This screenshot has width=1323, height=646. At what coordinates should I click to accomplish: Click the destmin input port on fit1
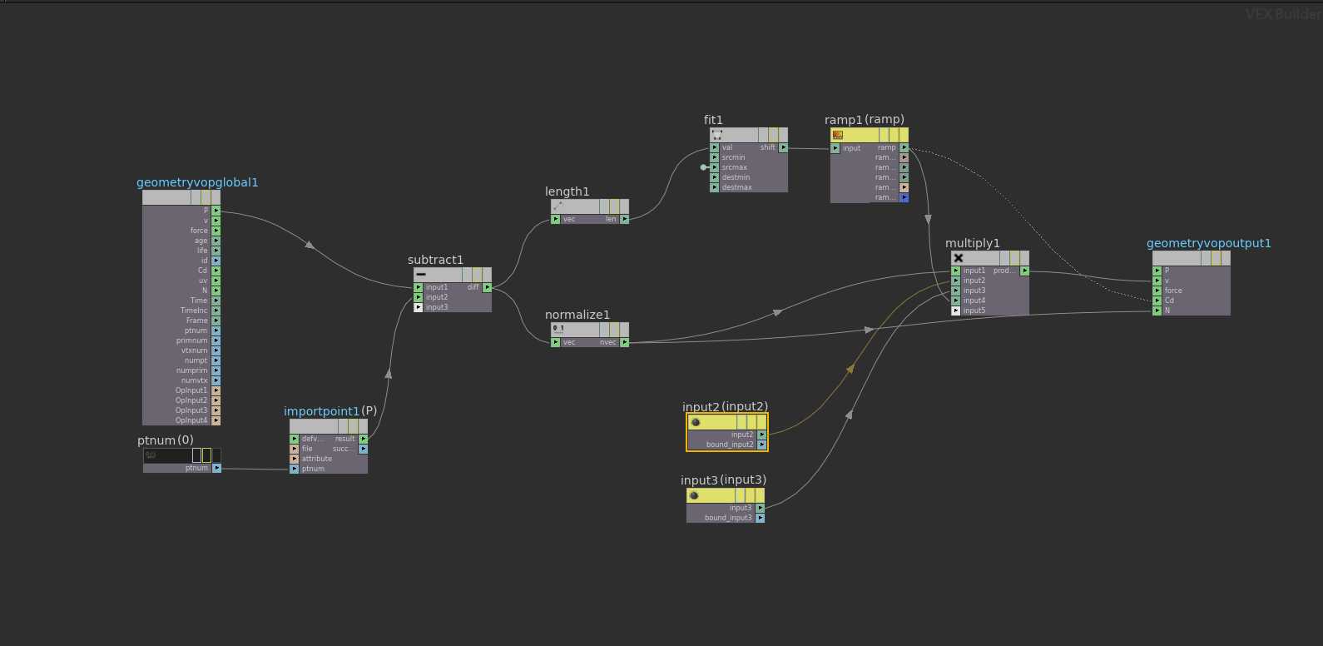714,177
